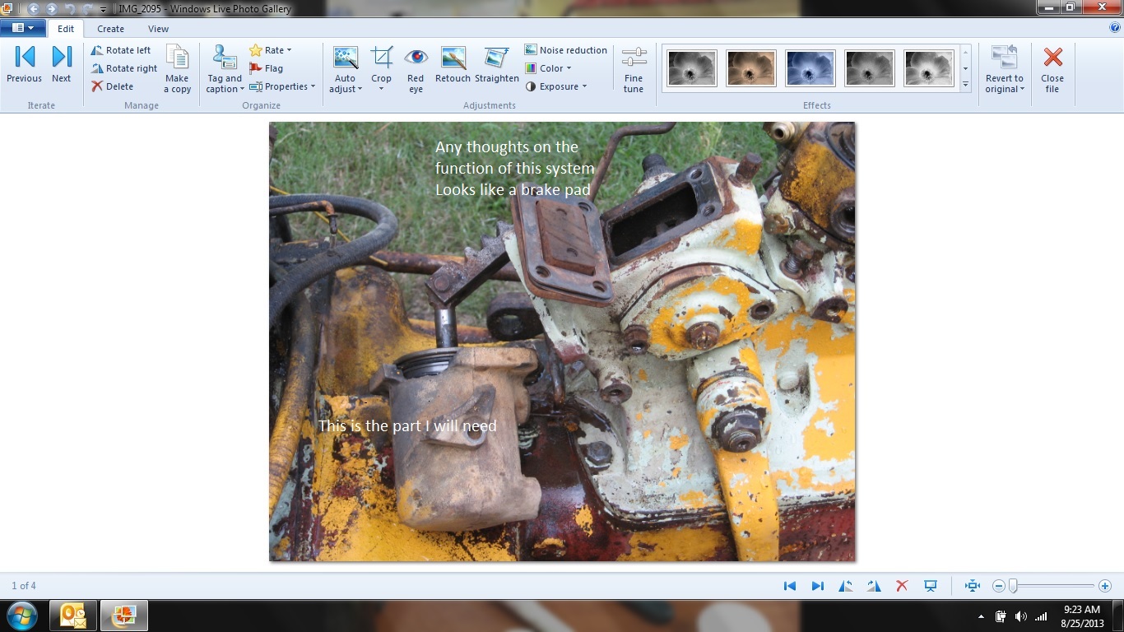This screenshot has height=632, width=1124.
Task: Rotate the photo right
Action: (123, 68)
